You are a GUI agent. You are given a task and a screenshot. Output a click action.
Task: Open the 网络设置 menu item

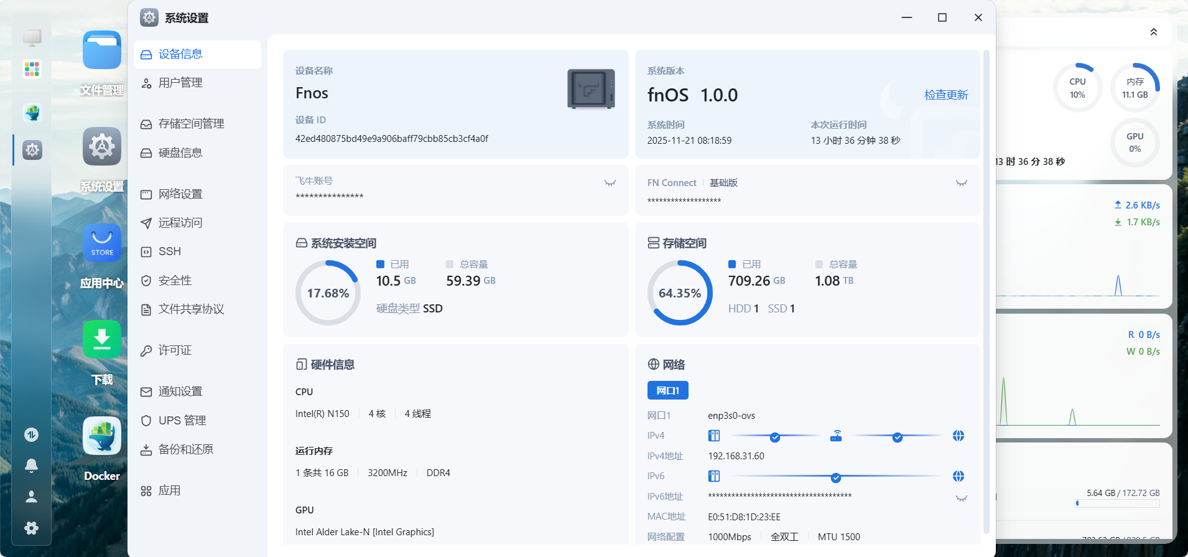pos(180,194)
